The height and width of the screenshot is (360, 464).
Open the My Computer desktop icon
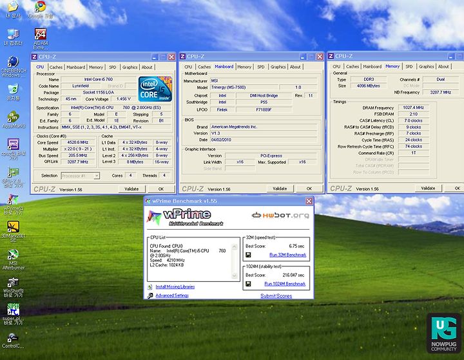[13, 37]
